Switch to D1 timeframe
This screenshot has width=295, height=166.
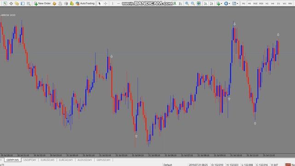[278, 4]
